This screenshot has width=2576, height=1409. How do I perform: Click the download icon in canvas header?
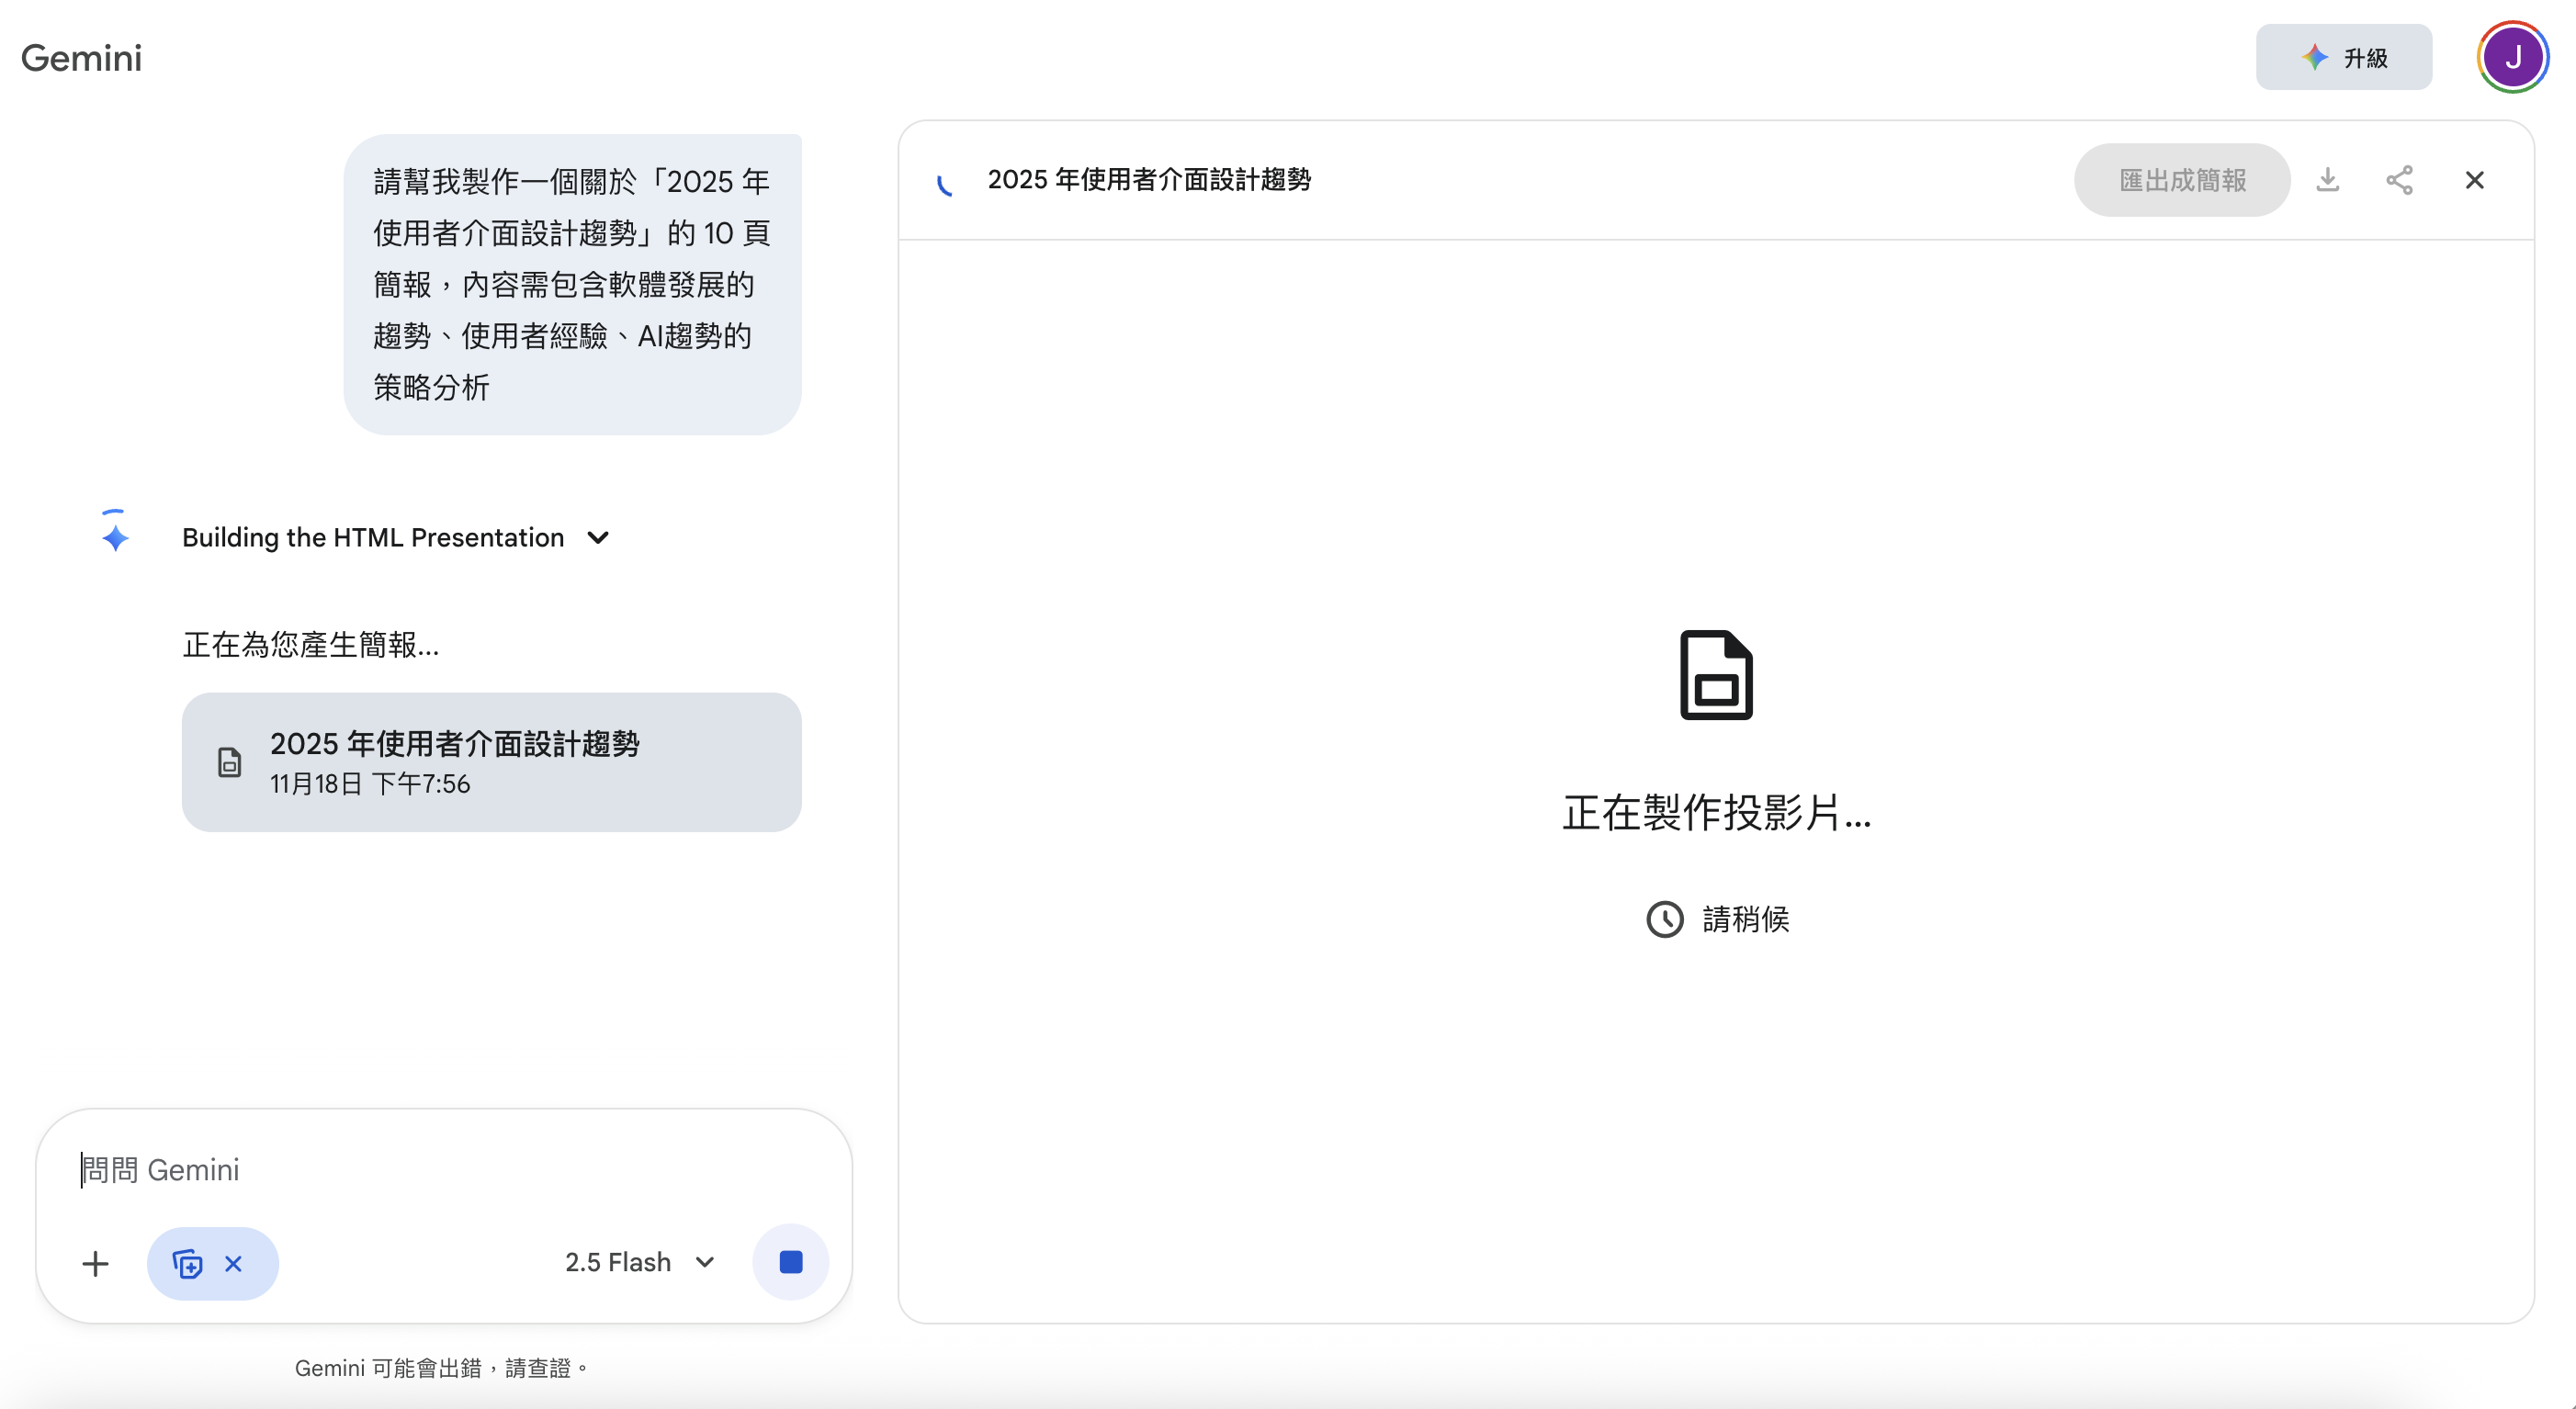click(x=2328, y=180)
